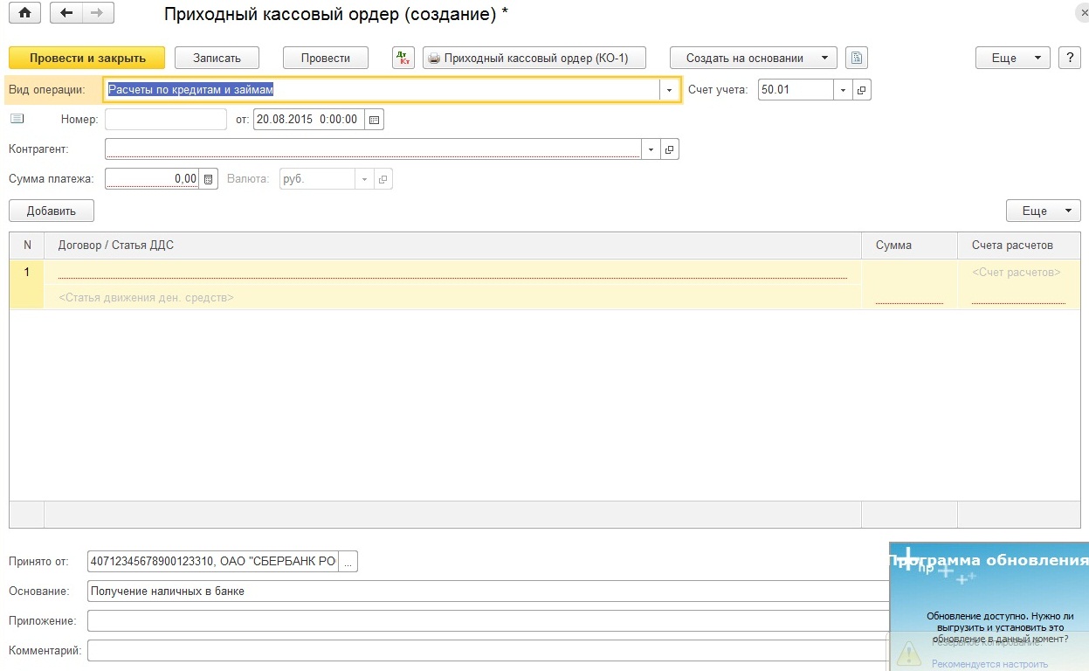Image resolution: width=1089 pixels, height=671 pixels.
Task: Open the Счет учета account form icon
Action: (861, 90)
